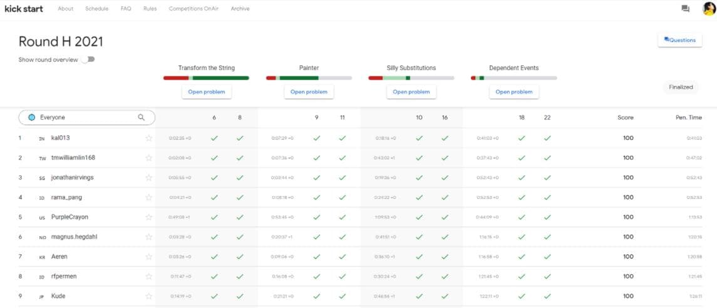
Task: Favorite tmwilliamlin168 with star icon
Action: [x=148, y=158]
